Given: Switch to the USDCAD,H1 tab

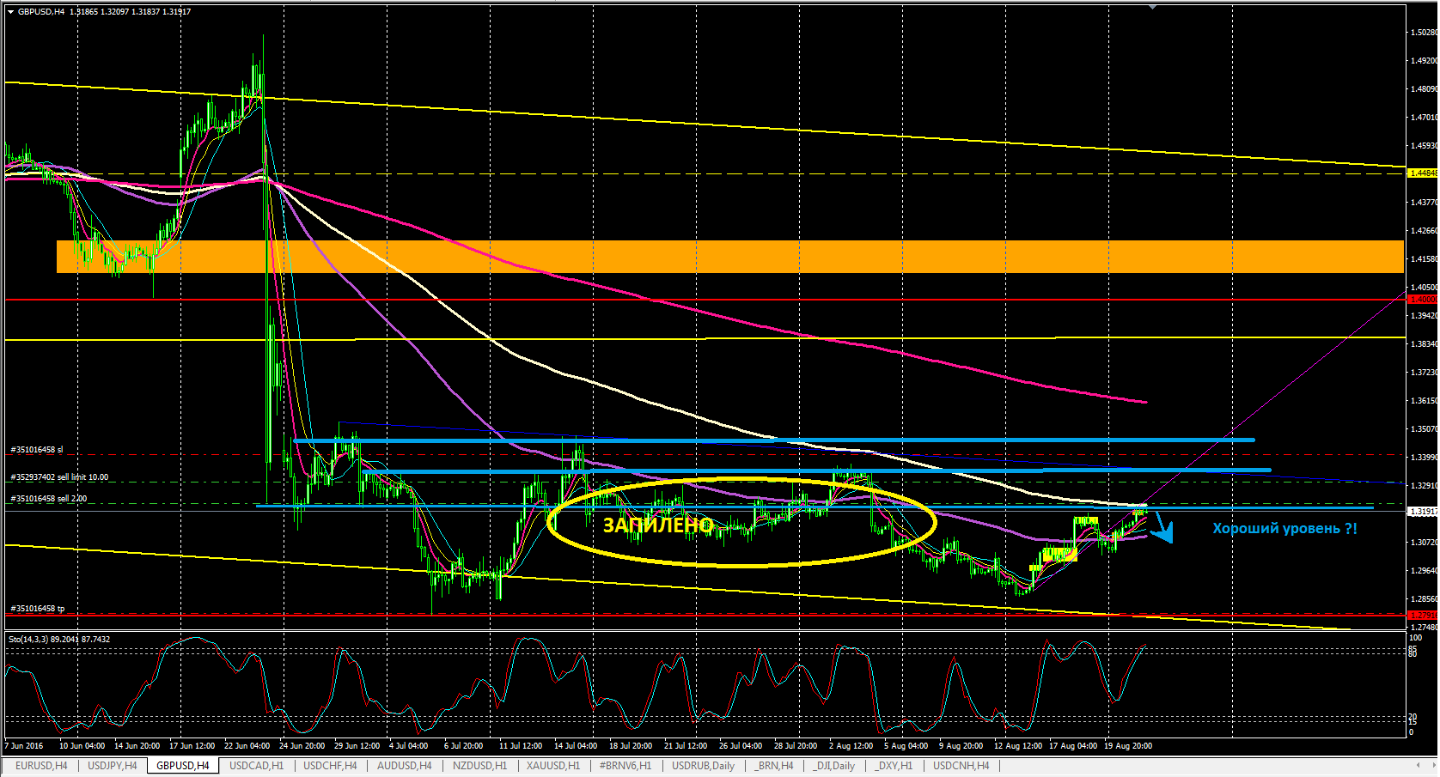Looking at the screenshot, I should pos(256,766).
